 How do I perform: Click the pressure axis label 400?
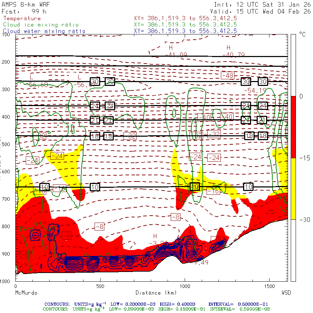click(6, 117)
